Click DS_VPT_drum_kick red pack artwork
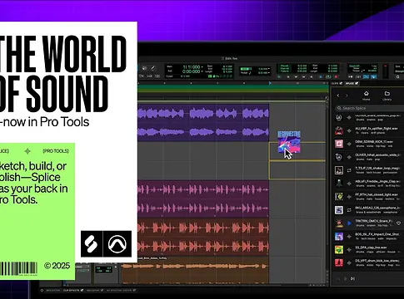The image size is (404, 299). pos(339,262)
